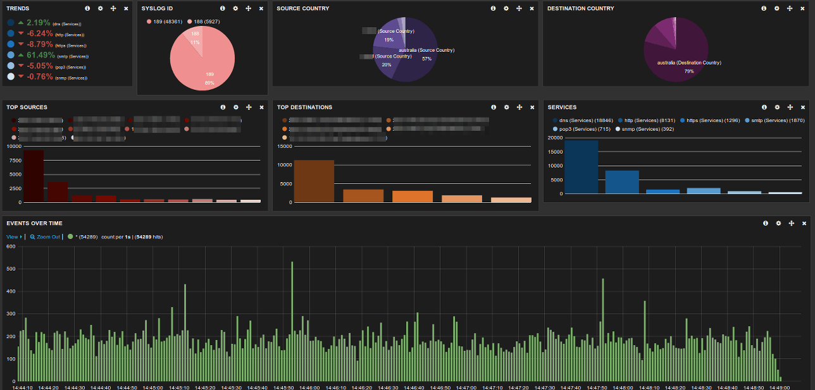Screen dimensions: 815x390
Task: Click the highest spike near 14:45:50
Action: (x=292, y=321)
